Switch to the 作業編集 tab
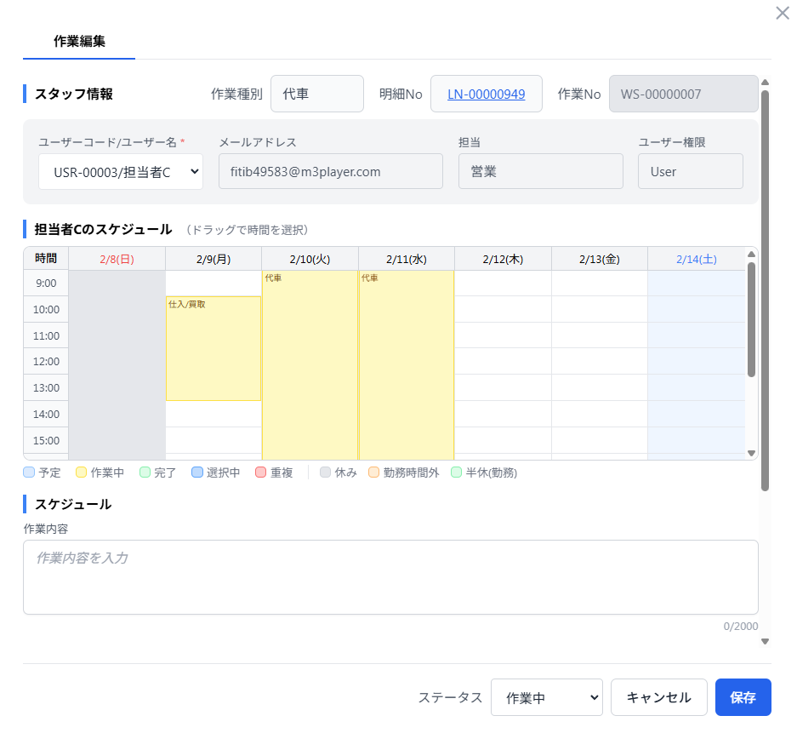This screenshot has width=797, height=733. [79, 41]
